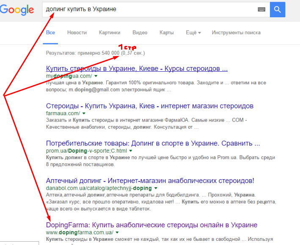Expand arrow next to prom.ua URL

[x=131, y=151]
